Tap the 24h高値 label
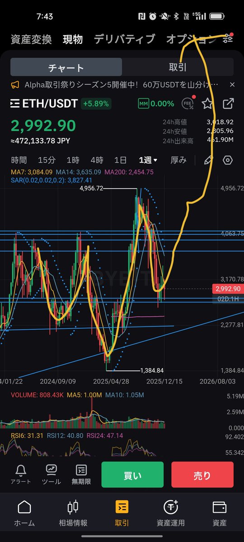Viewport: 244px width, 542px height. pos(174,122)
